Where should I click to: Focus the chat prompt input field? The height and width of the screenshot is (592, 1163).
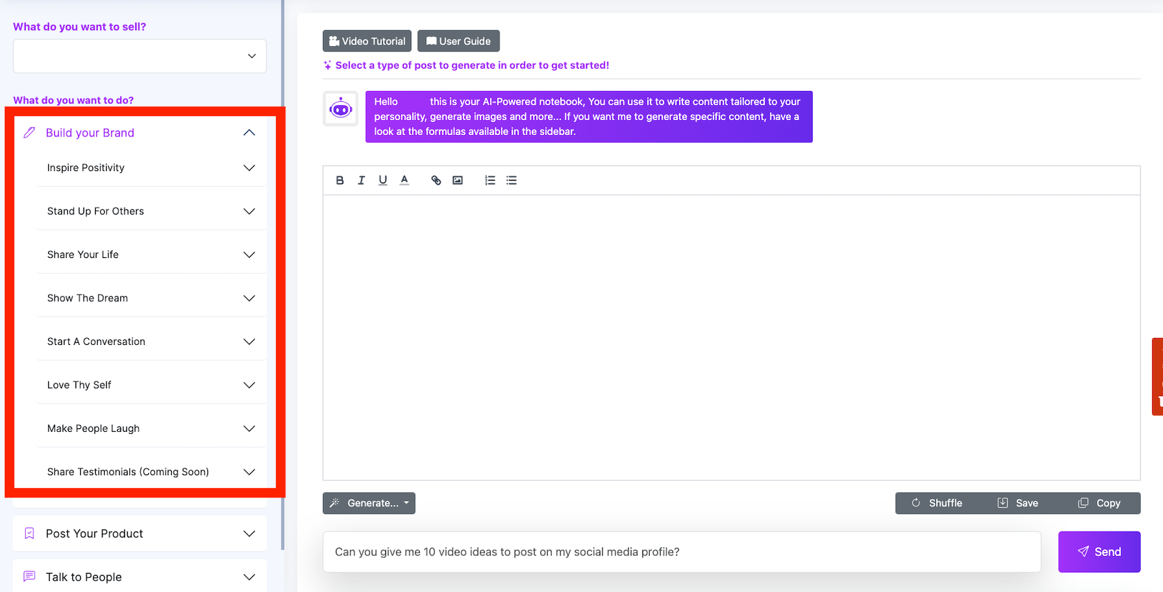point(682,552)
